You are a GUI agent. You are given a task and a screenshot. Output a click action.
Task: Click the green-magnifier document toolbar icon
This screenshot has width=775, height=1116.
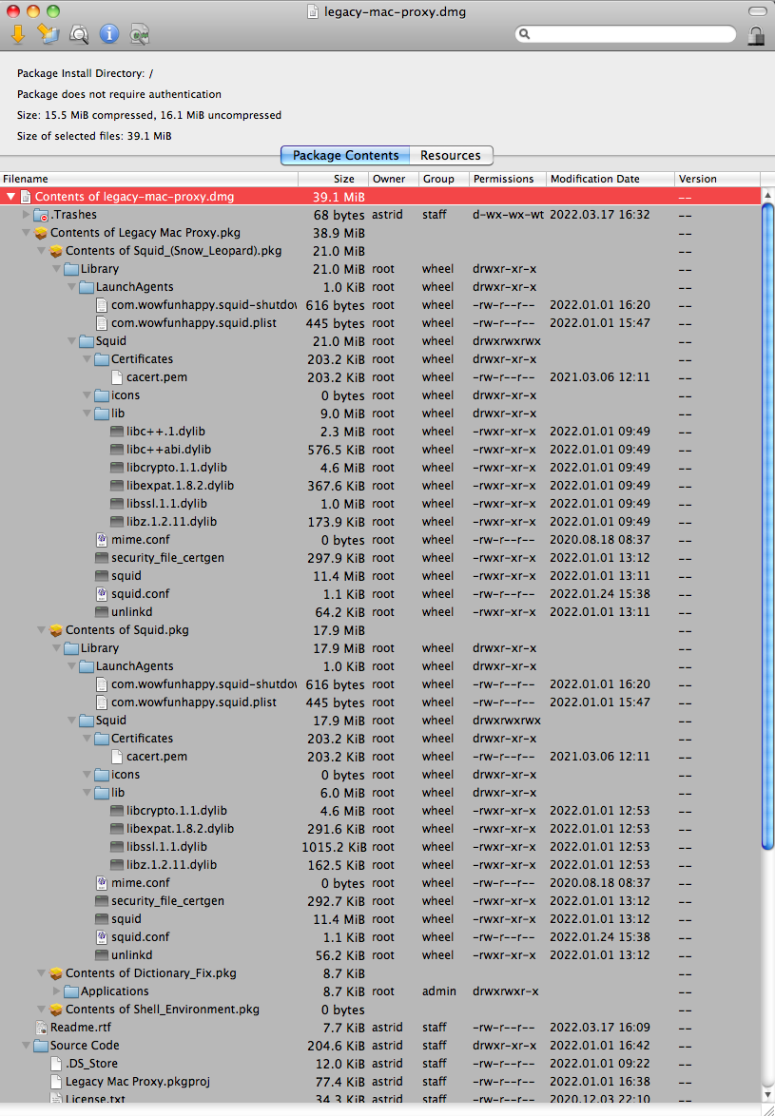(x=140, y=33)
